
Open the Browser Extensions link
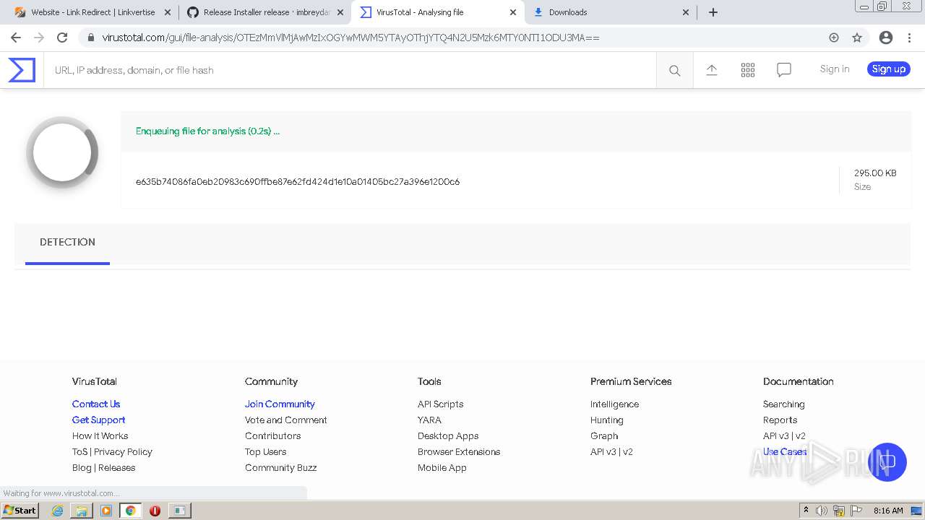pyautogui.click(x=459, y=451)
